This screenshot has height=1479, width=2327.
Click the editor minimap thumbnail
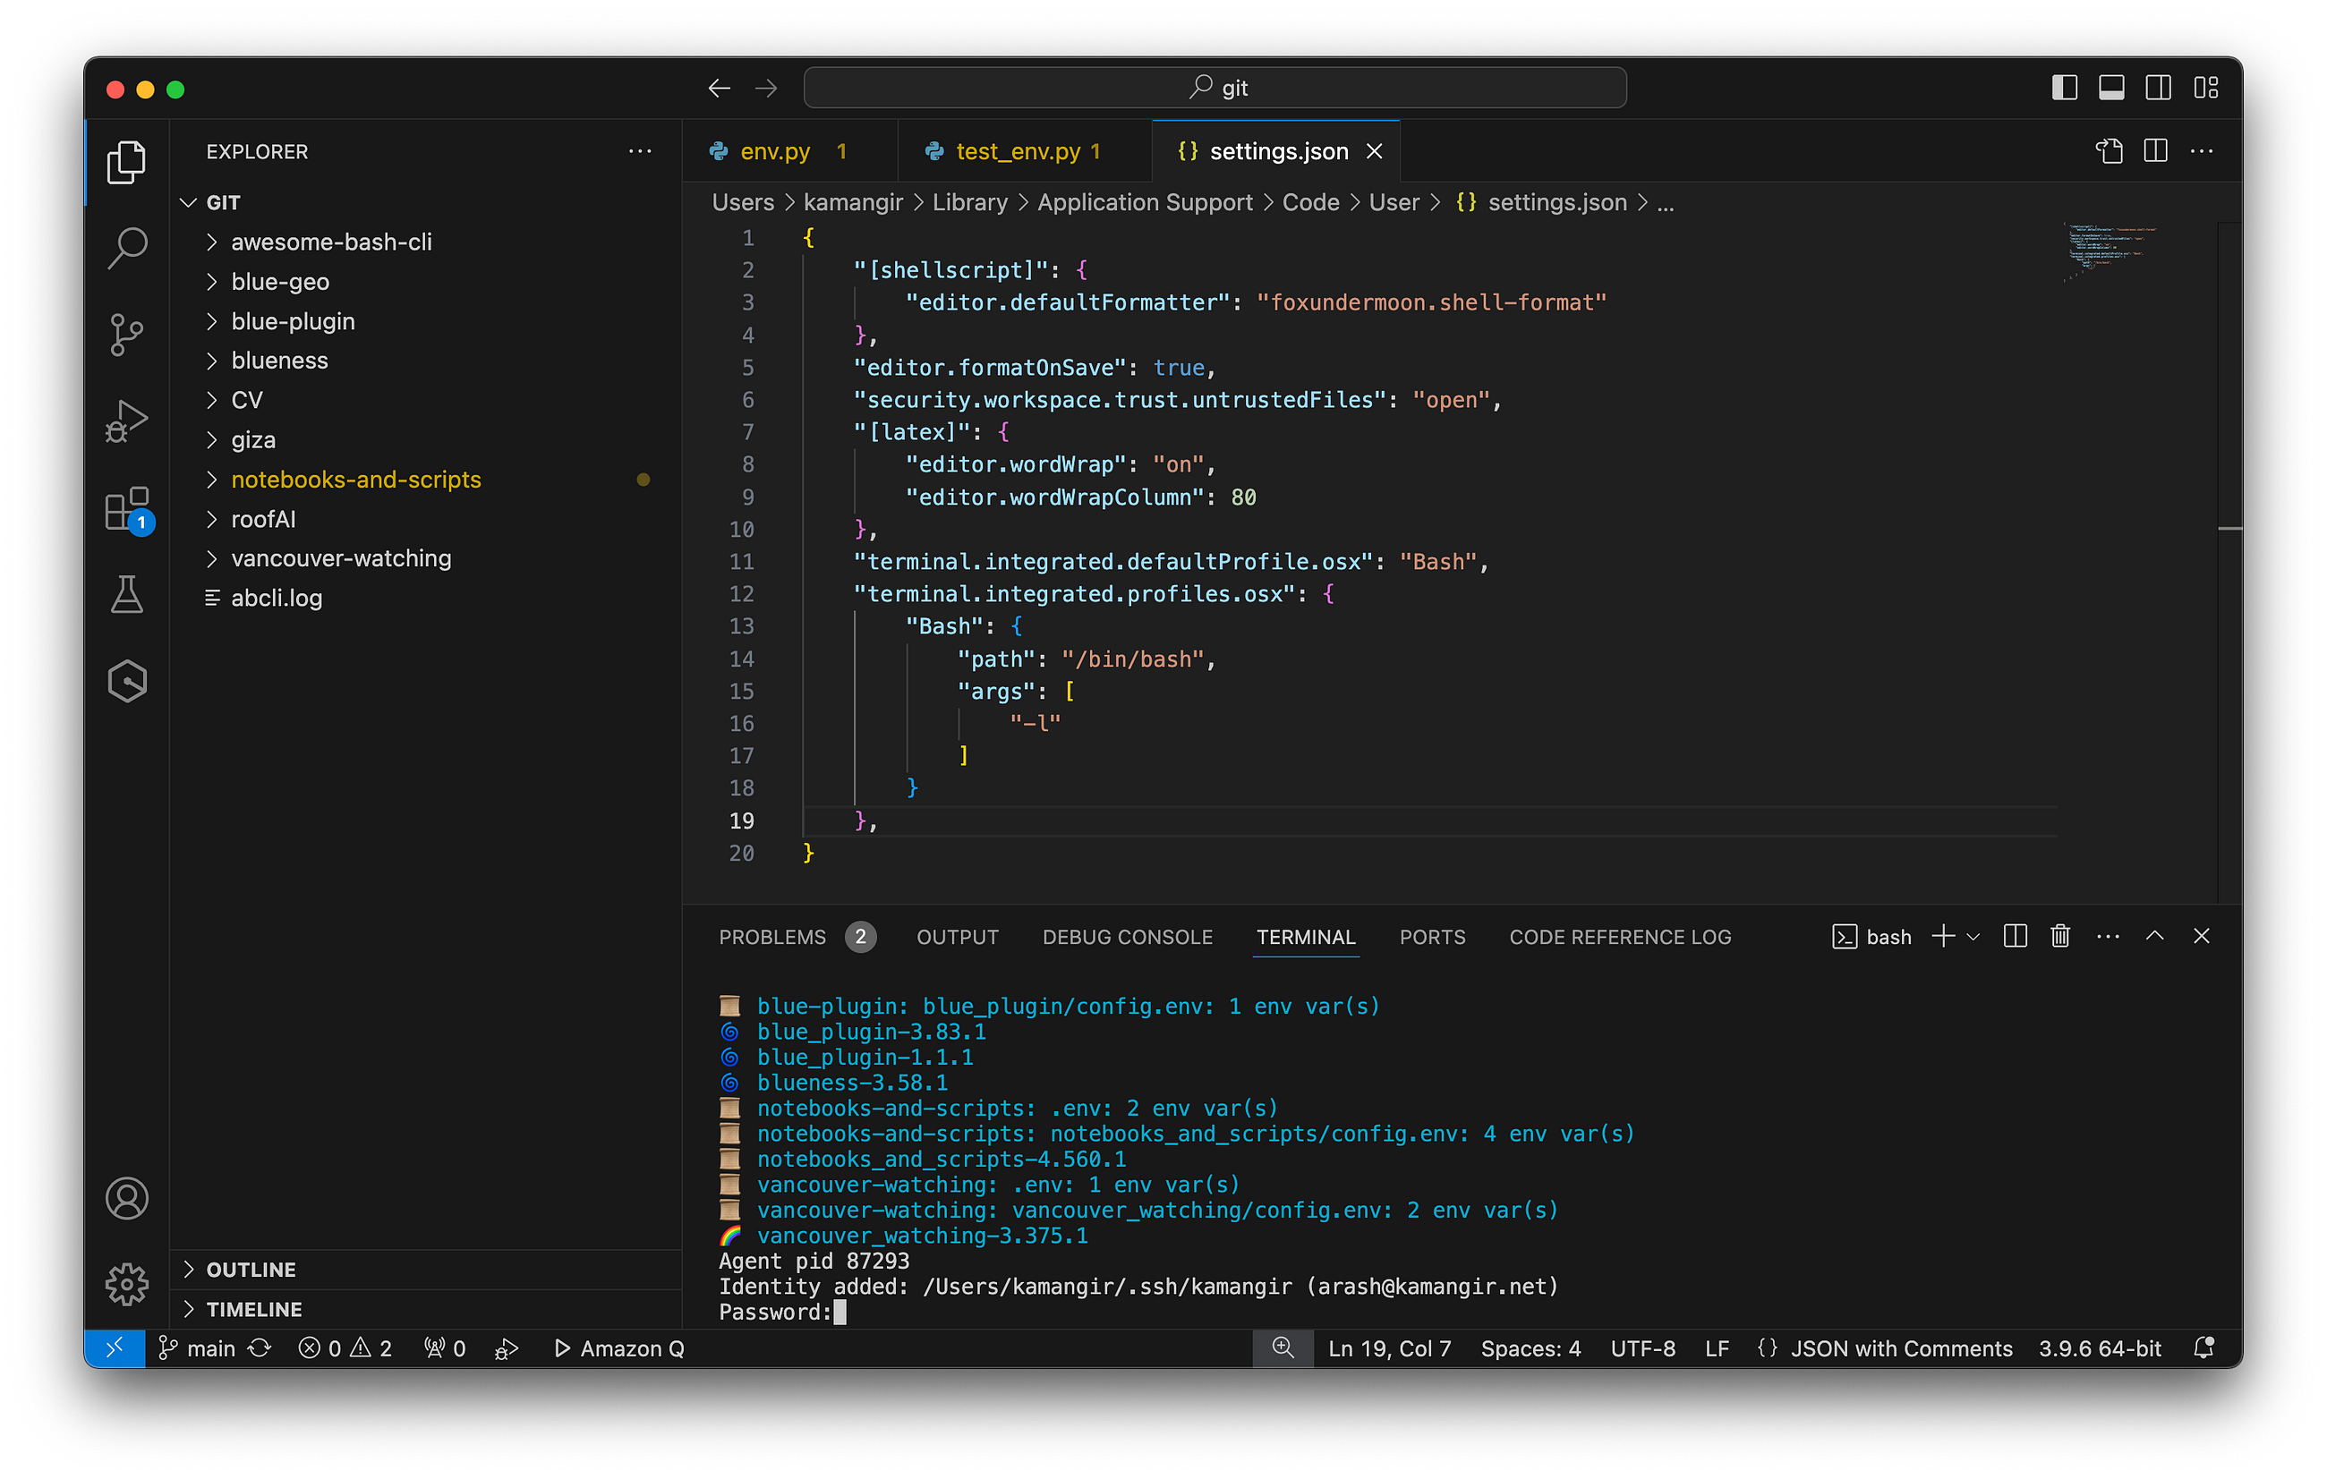(x=2110, y=251)
